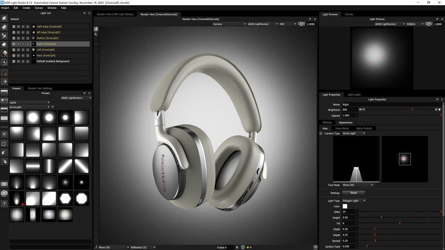
Task: Open the Light Looks tab
Action: [354, 95]
